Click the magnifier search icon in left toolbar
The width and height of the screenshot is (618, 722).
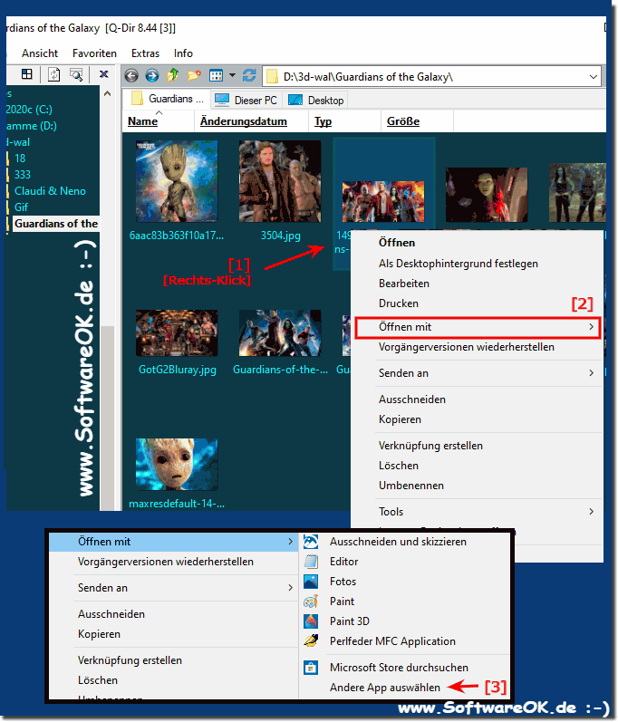click(76, 74)
